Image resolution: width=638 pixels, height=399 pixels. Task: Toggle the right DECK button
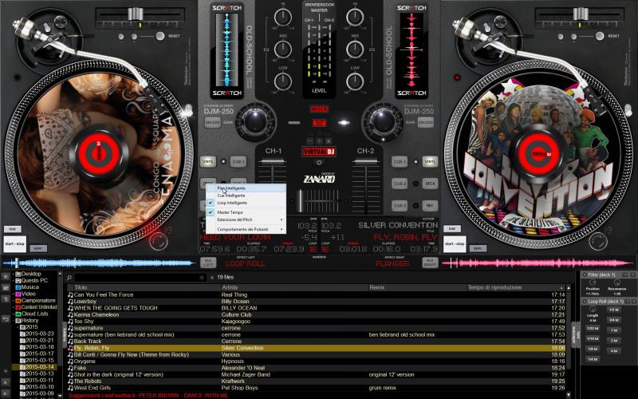[430, 184]
